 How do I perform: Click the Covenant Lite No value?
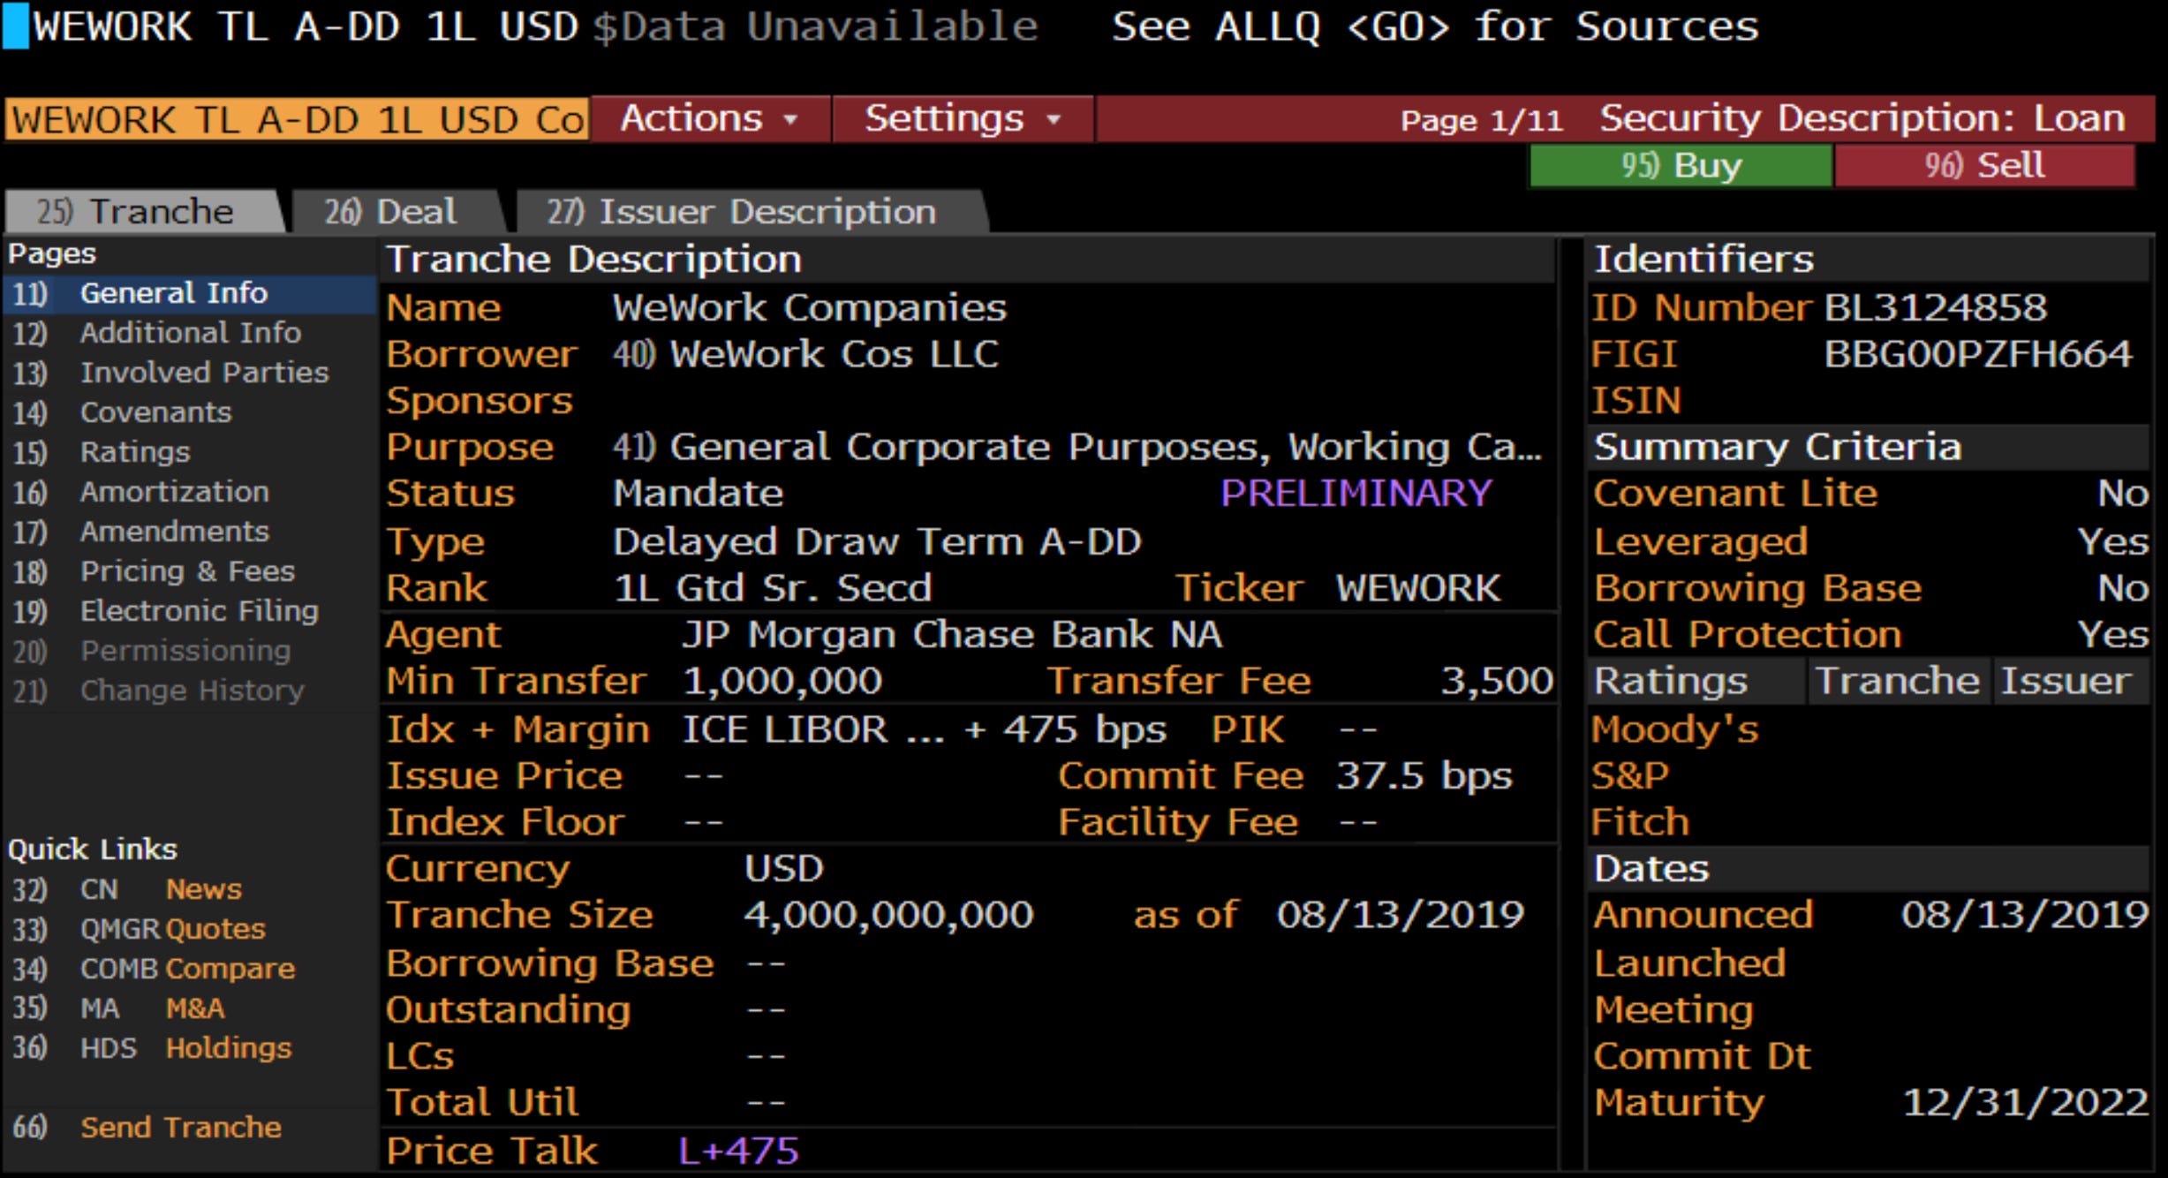(x=2122, y=494)
